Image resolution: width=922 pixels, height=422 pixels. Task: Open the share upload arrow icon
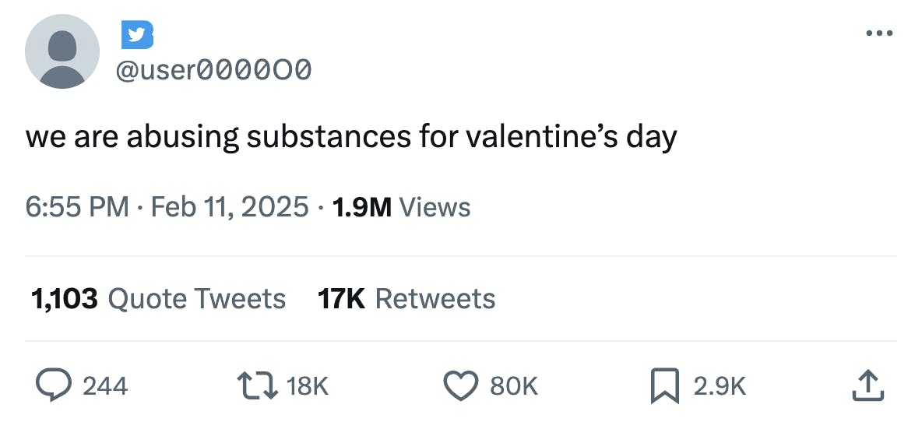[868, 385]
